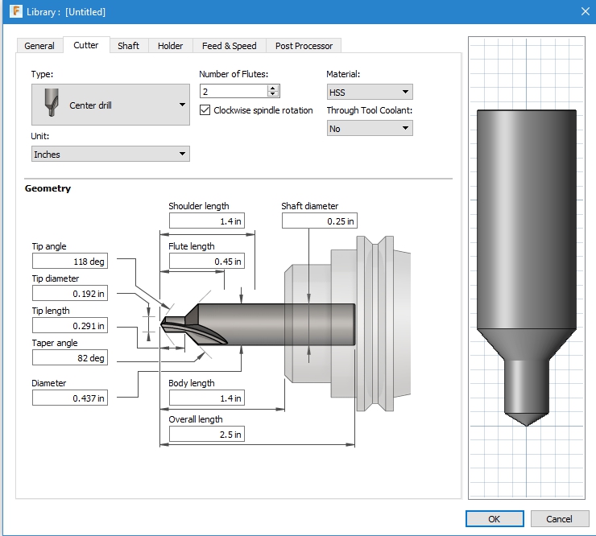The width and height of the screenshot is (596, 536).
Task: Decrease the number of flutes with down arrow
Action: tap(274, 95)
